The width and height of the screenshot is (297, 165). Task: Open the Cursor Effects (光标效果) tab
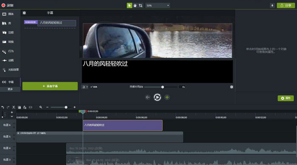[11, 70]
